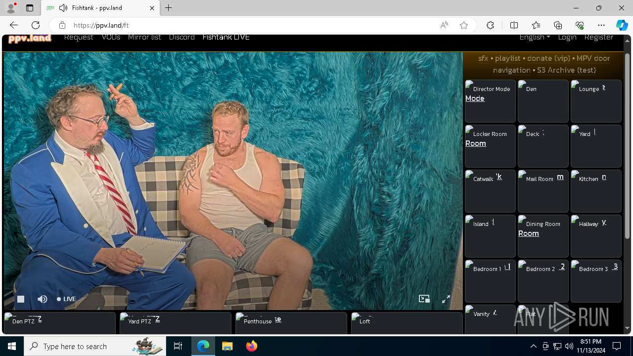Switch to the Den camera

point(543,101)
